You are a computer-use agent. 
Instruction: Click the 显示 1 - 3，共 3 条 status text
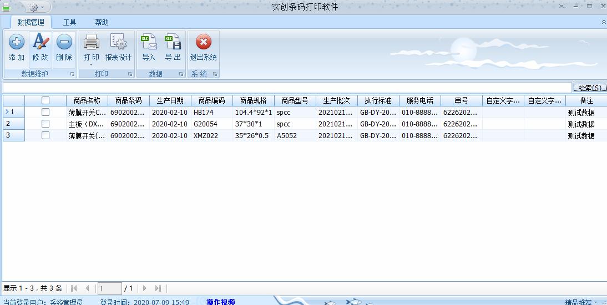click(x=33, y=288)
